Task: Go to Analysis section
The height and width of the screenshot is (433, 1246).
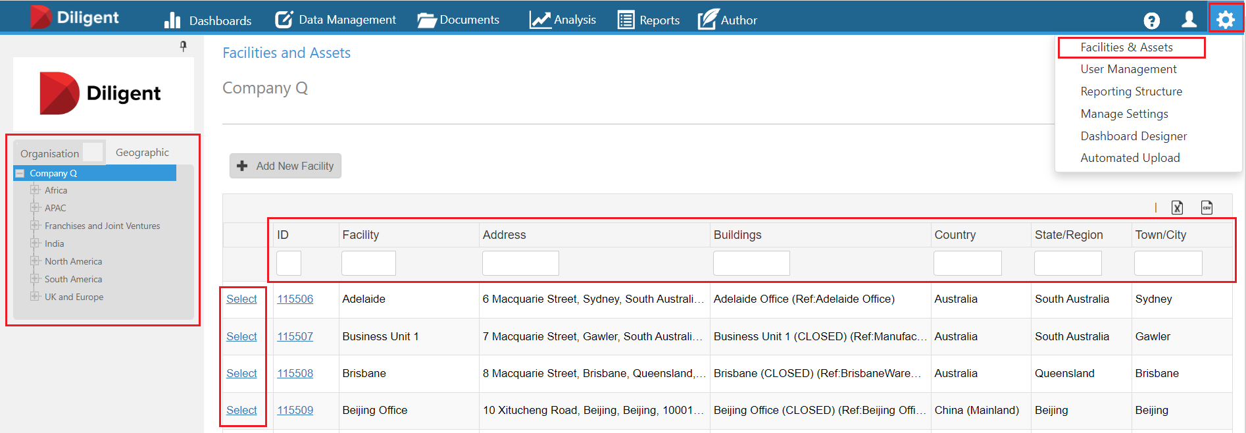Action: (x=563, y=20)
